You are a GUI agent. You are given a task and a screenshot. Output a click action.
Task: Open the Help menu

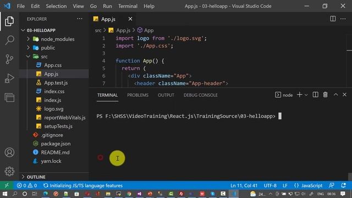click(x=149, y=6)
